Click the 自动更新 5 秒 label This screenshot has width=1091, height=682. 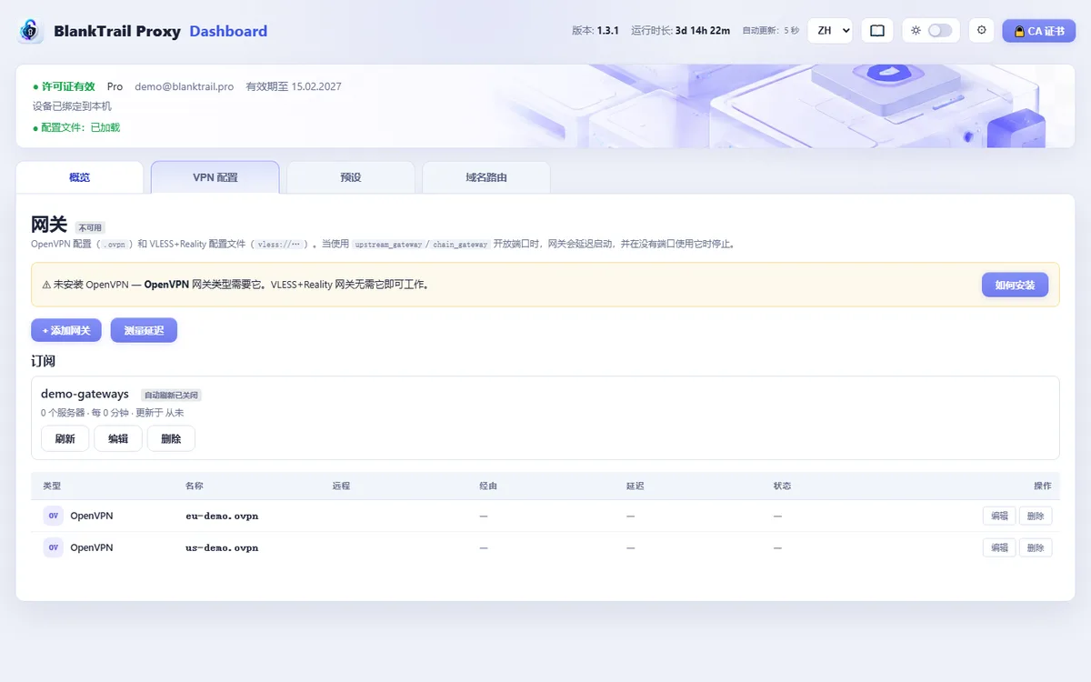click(771, 31)
